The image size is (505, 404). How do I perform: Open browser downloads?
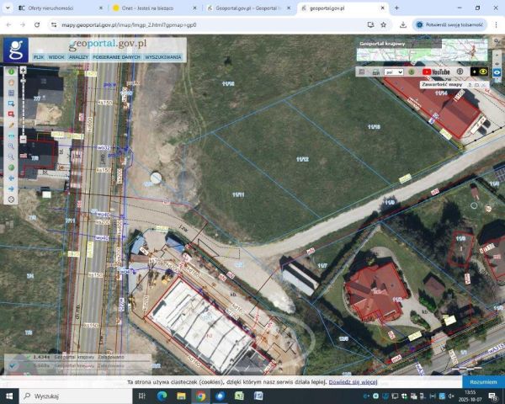click(x=403, y=24)
